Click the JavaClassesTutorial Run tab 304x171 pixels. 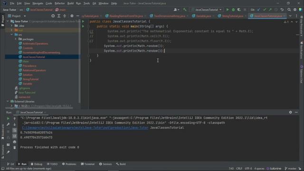31,112
